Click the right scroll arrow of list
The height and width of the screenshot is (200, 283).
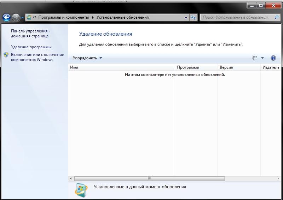tap(278, 179)
